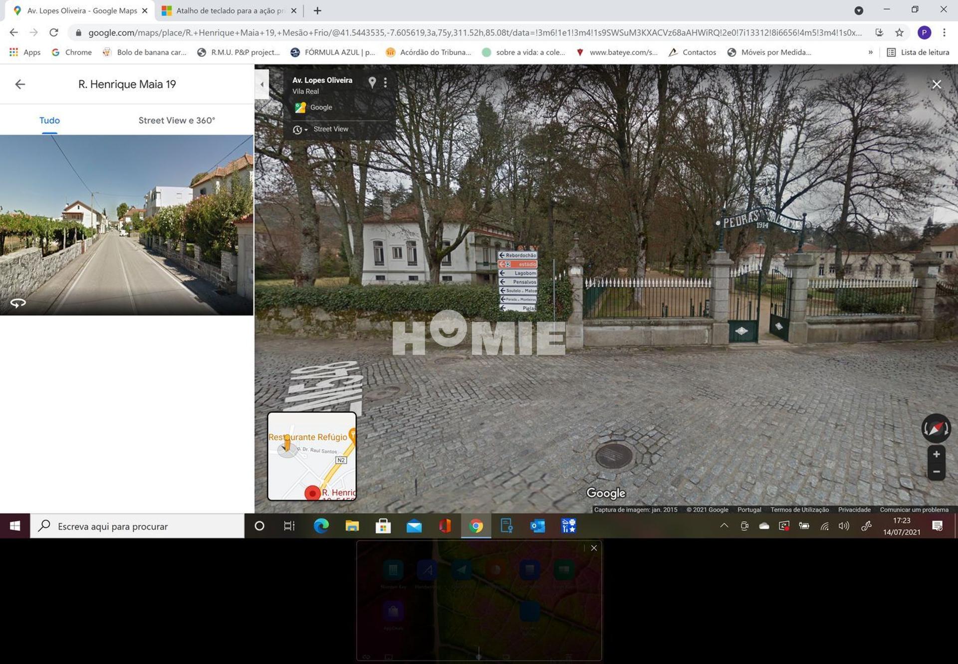Zoom in with the plus button

coord(936,454)
